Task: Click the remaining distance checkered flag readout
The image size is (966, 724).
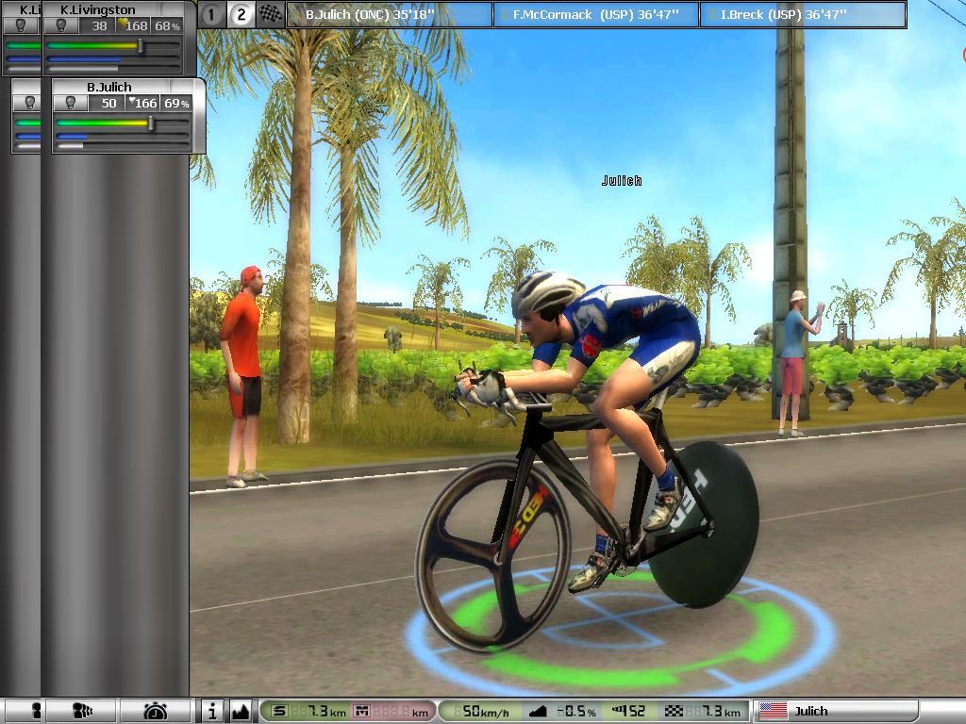Action: [x=707, y=711]
